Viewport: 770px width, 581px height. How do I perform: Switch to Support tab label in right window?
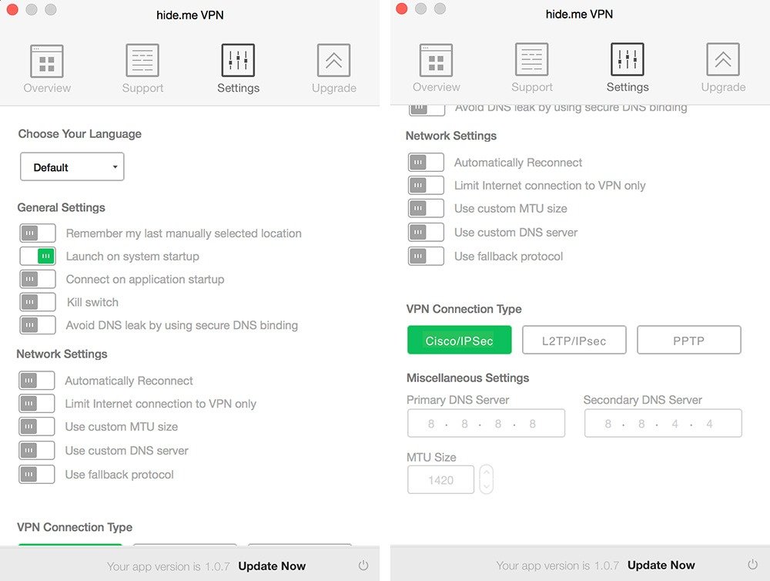click(532, 87)
